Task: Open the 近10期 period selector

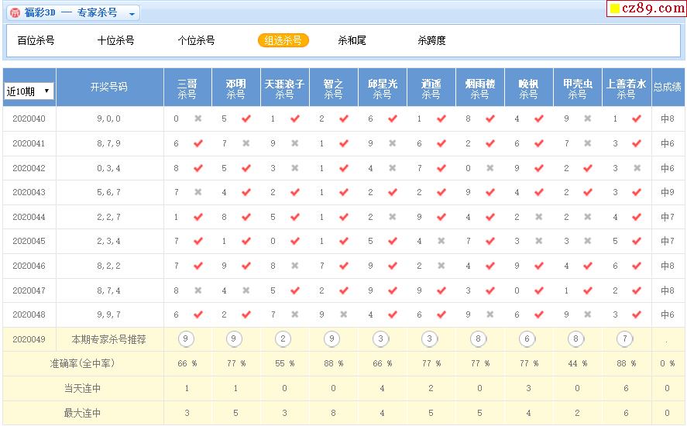Action: pos(29,91)
